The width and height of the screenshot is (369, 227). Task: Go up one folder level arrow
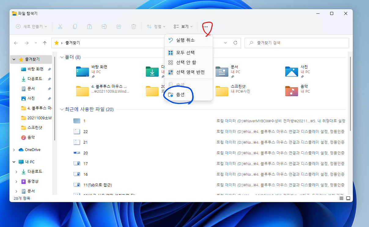click(x=45, y=43)
